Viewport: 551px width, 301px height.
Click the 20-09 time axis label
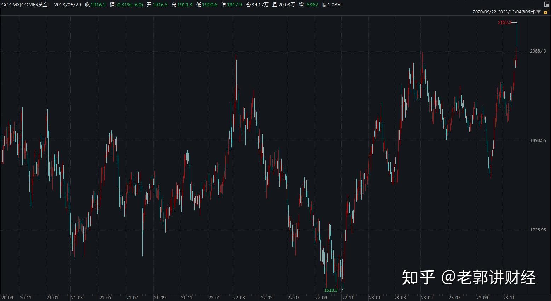[x=7, y=298]
